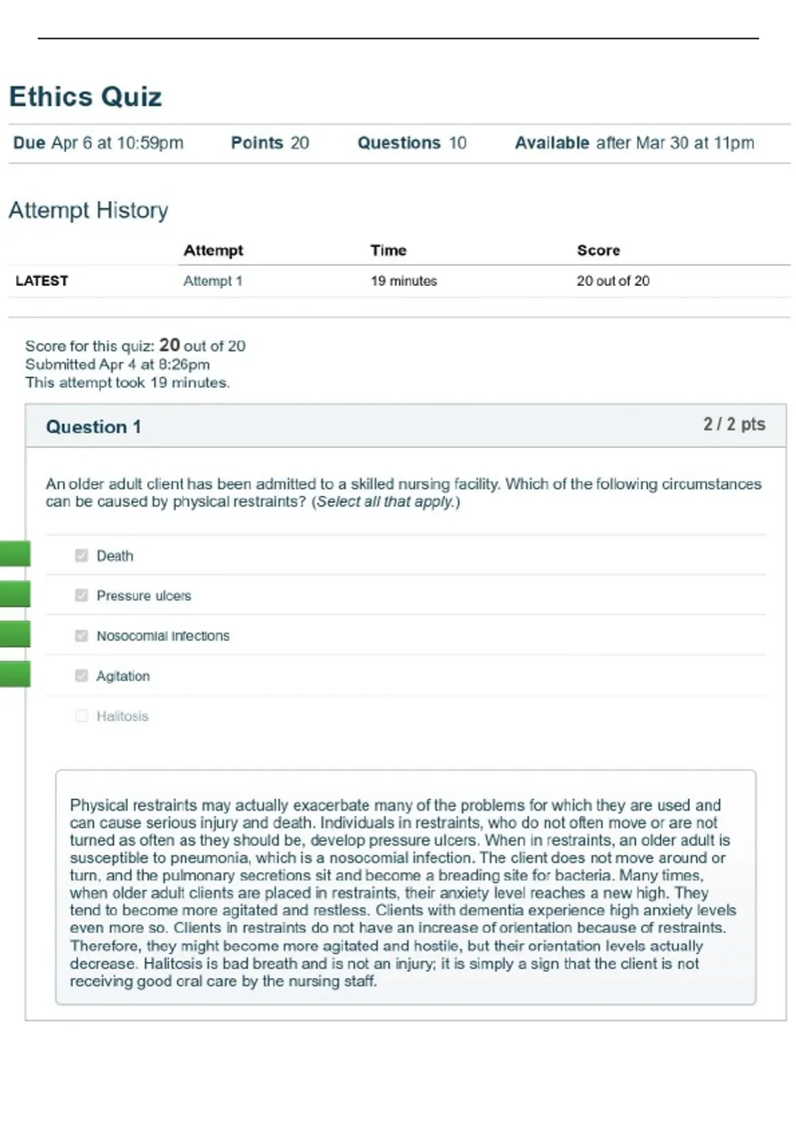The image size is (796, 1128).
Task: Click the Attempt column header
Action: [214, 250]
